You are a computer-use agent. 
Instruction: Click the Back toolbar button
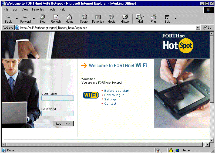click(x=8, y=19)
